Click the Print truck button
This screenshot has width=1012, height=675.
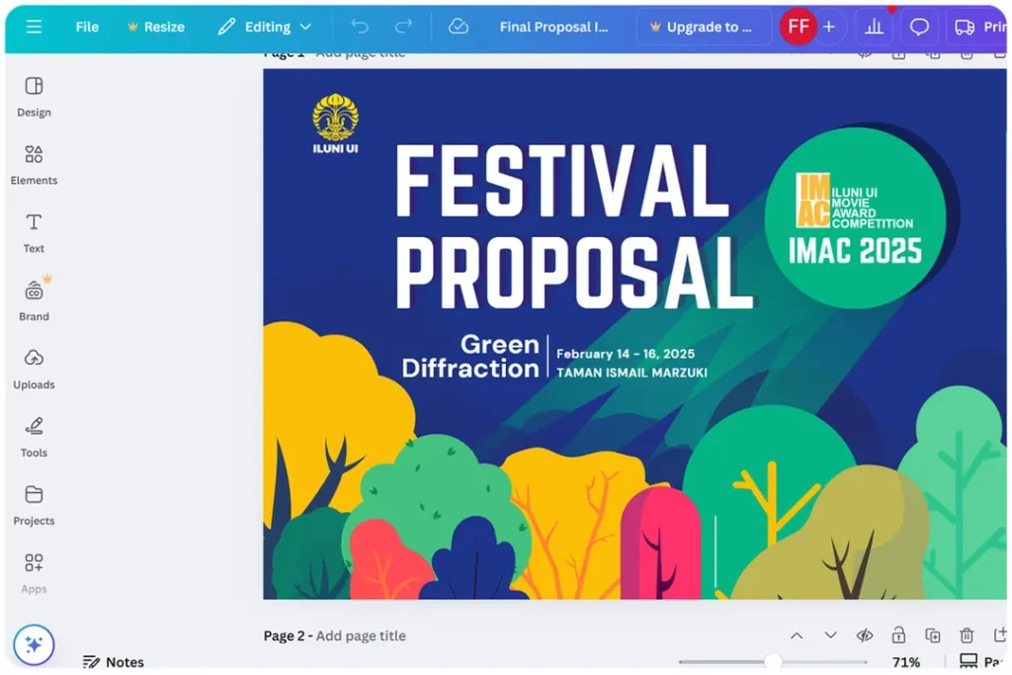tap(978, 27)
